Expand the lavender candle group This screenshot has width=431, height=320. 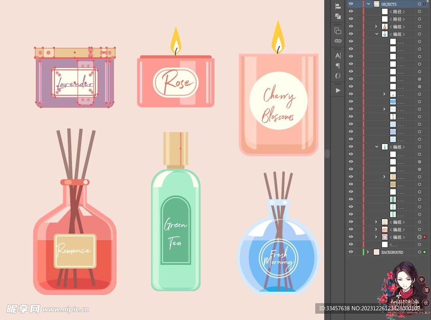click(376, 237)
